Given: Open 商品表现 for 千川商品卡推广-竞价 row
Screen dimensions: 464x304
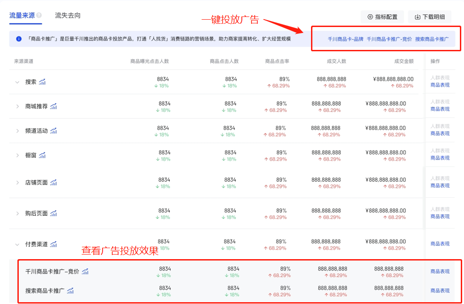Looking at the screenshot, I should point(440,271).
